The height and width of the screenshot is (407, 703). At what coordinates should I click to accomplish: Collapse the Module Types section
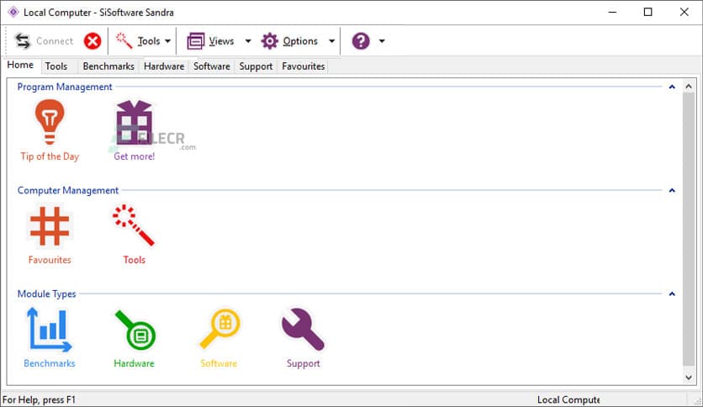(x=672, y=294)
